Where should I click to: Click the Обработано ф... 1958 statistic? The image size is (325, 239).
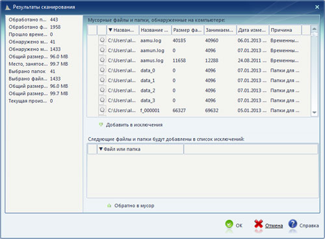pos(34,27)
